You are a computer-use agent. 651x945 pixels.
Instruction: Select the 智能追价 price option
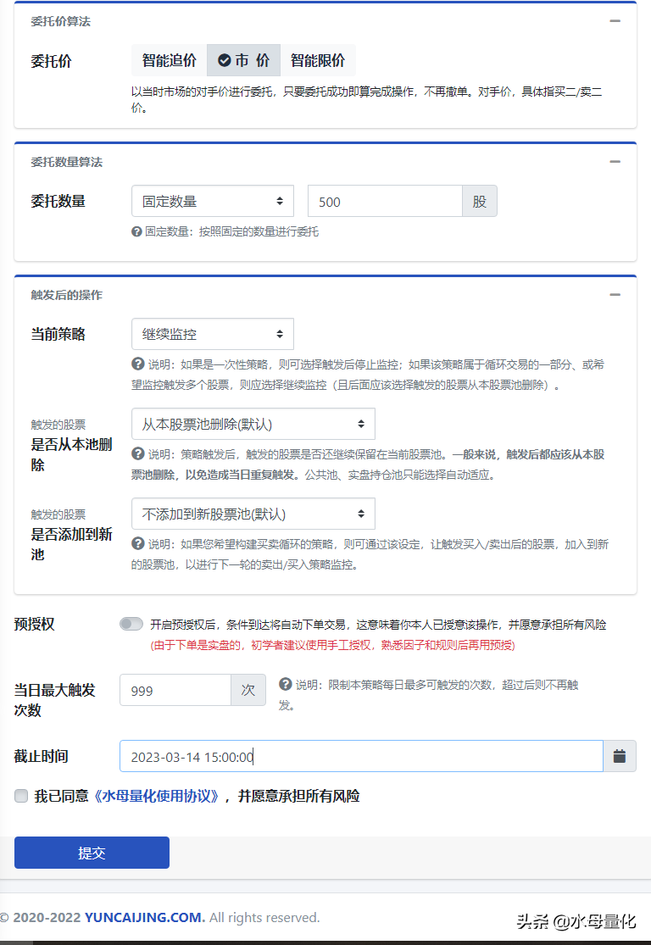point(170,60)
